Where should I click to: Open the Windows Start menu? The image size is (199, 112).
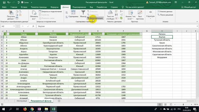[x=3, y=109]
